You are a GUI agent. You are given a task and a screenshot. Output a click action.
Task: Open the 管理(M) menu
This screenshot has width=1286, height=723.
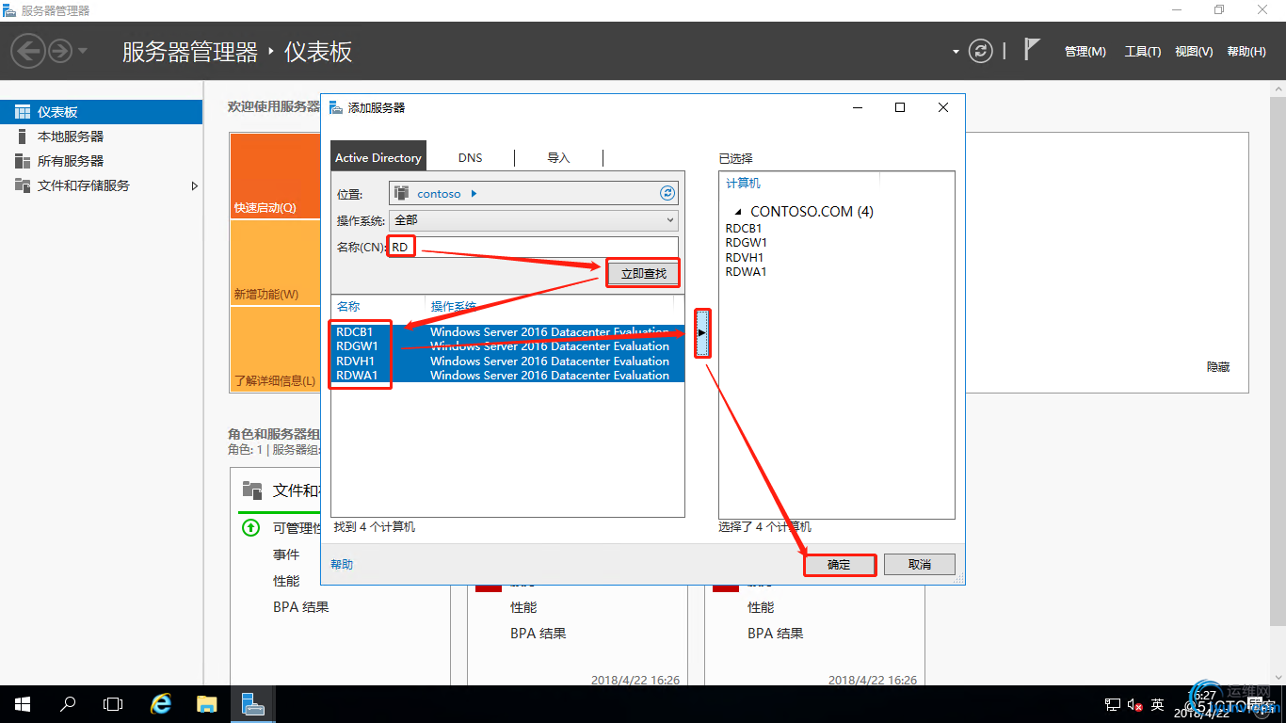1085,52
